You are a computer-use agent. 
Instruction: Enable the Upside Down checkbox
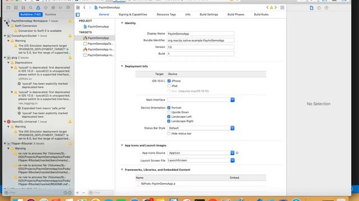[x=169, y=112]
